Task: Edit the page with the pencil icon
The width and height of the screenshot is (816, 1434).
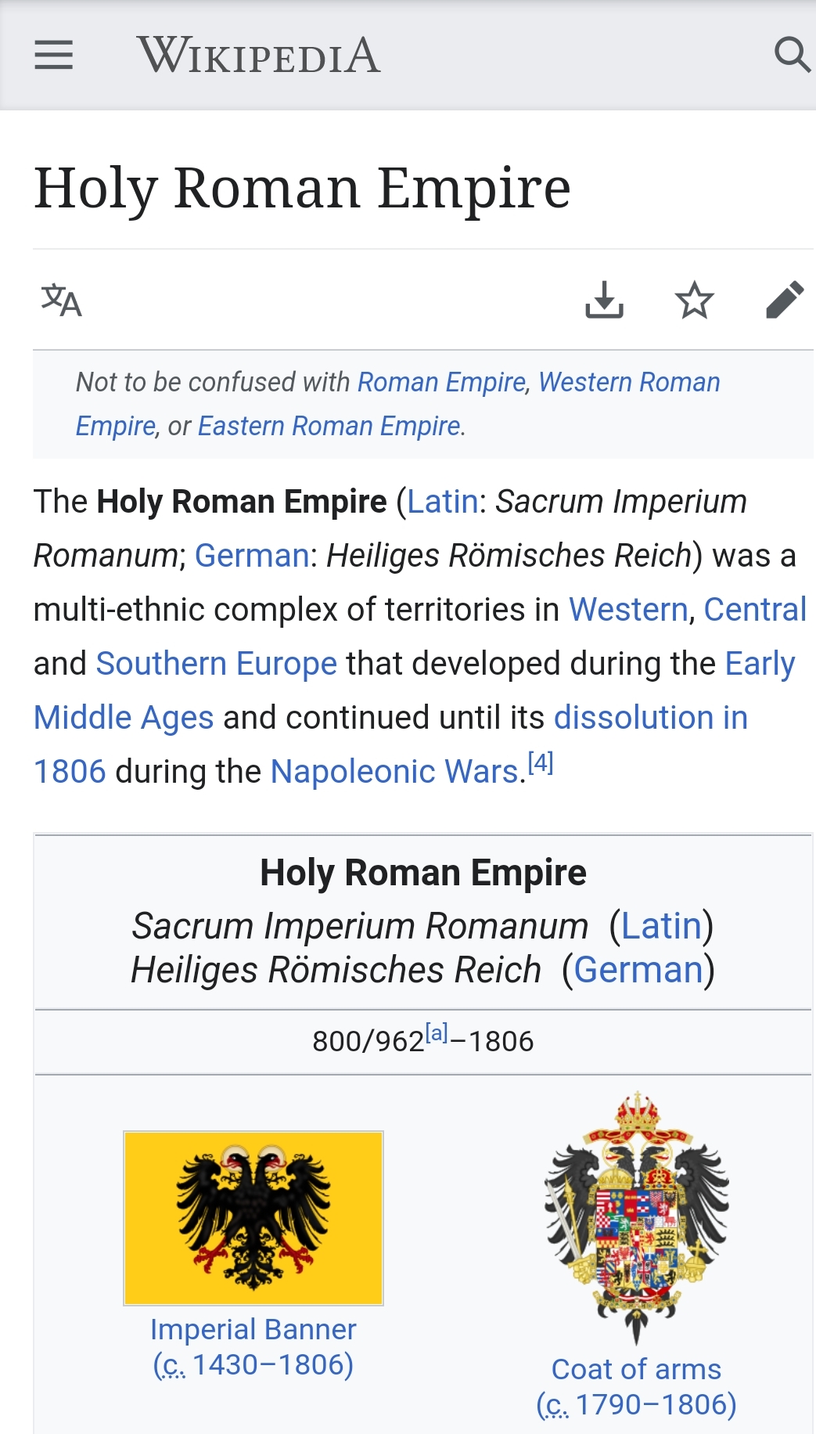Action: point(784,301)
